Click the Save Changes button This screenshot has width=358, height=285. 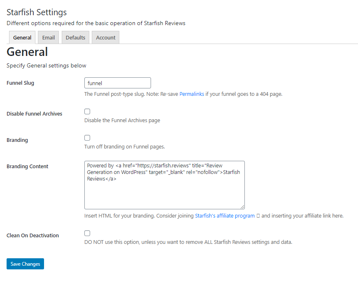(25, 264)
